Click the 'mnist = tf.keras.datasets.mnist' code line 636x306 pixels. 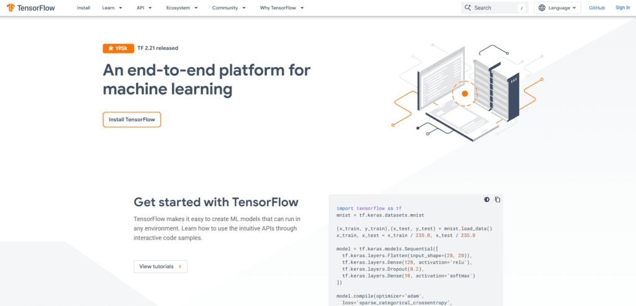380,215
